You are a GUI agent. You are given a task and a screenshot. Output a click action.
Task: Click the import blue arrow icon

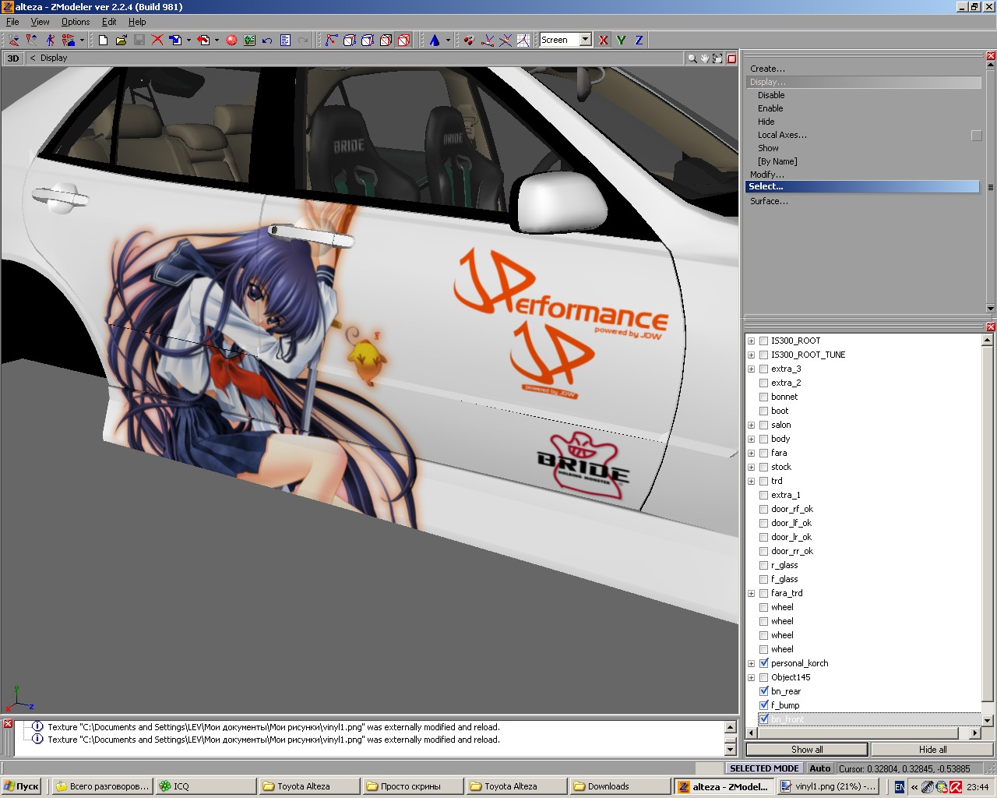point(175,40)
